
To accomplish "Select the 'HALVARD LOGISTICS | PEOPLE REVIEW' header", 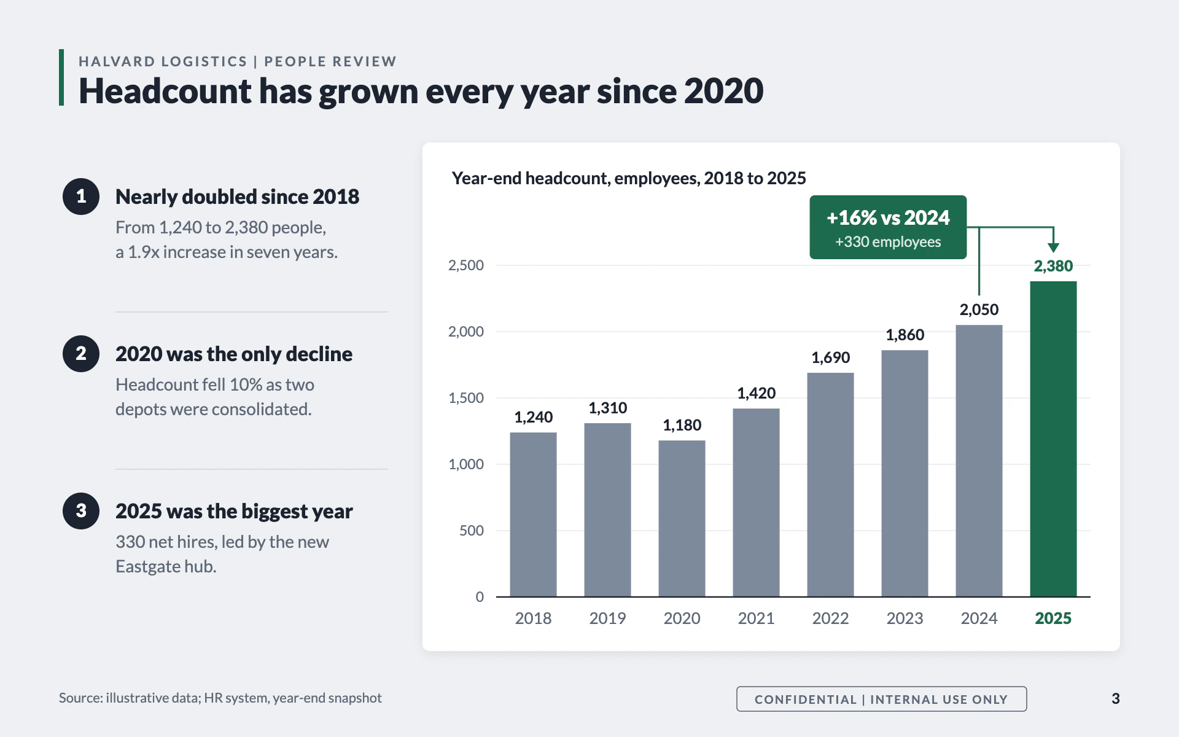I will [238, 61].
